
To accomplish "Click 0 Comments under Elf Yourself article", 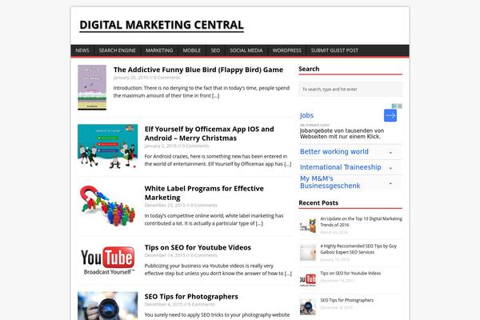I will pos(196,146).
